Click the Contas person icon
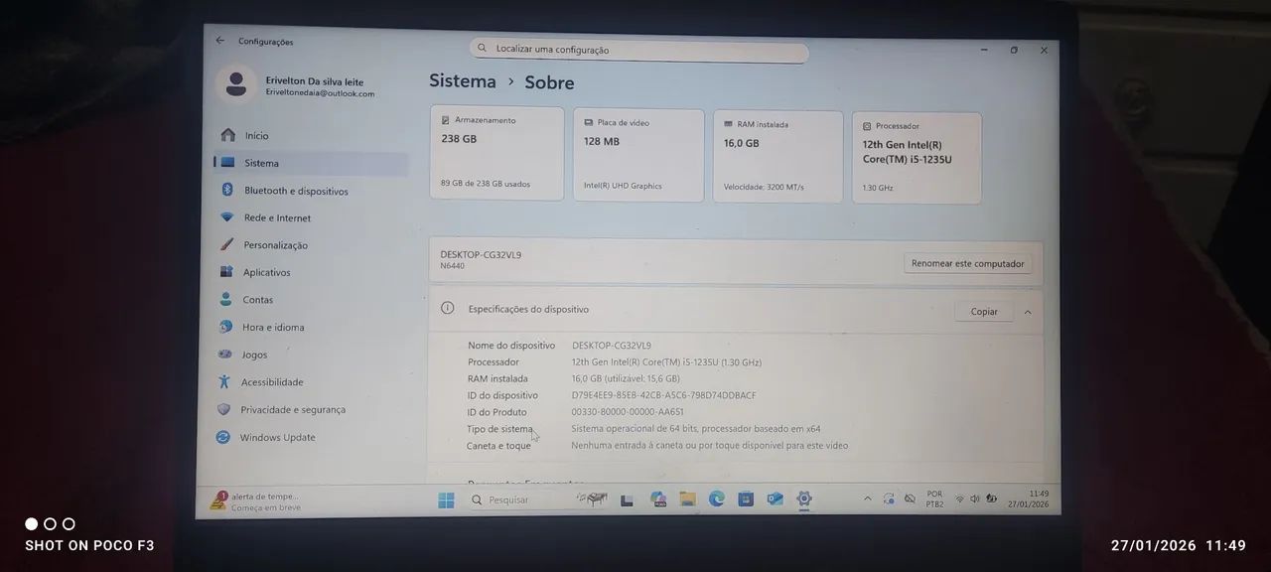 click(x=226, y=299)
